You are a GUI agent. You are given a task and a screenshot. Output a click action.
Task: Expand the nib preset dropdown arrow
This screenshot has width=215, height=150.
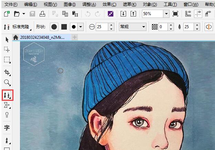[x=81, y=27]
